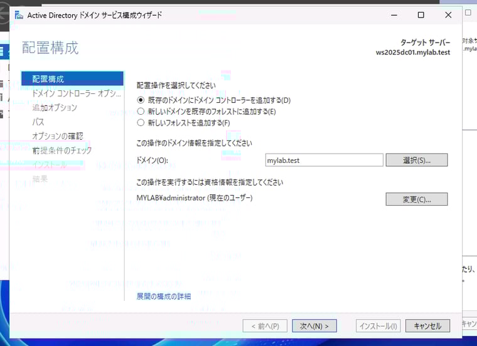Select インストール step in sidebar
This screenshot has width=477, height=346.
50,164
